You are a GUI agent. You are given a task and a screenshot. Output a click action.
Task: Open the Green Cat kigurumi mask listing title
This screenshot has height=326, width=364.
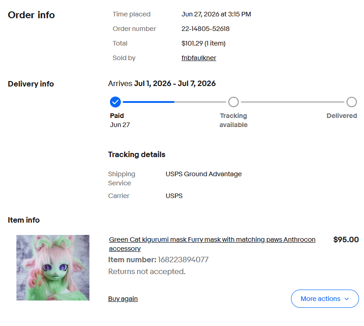click(212, 244)
